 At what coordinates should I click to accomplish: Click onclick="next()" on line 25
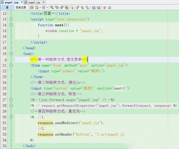(x=112, y=88)
